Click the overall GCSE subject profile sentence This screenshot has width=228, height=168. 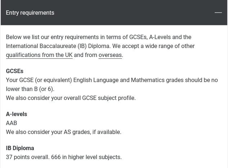[x=71, y=98]
